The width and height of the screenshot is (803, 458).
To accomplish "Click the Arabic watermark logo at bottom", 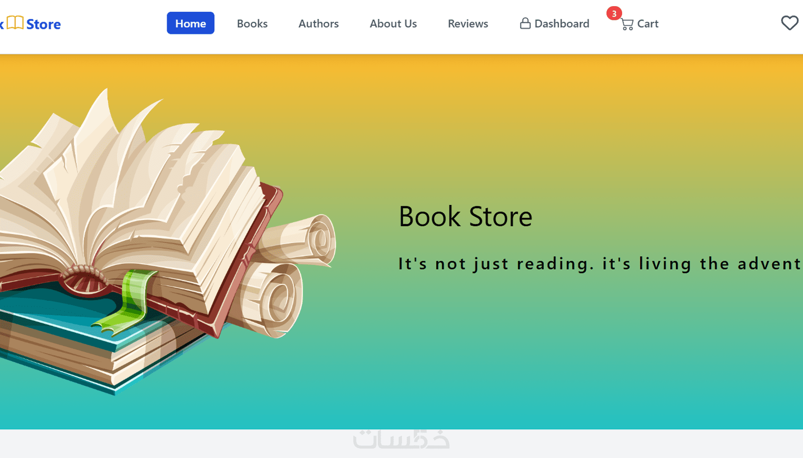I will click(x=401, y=438).
